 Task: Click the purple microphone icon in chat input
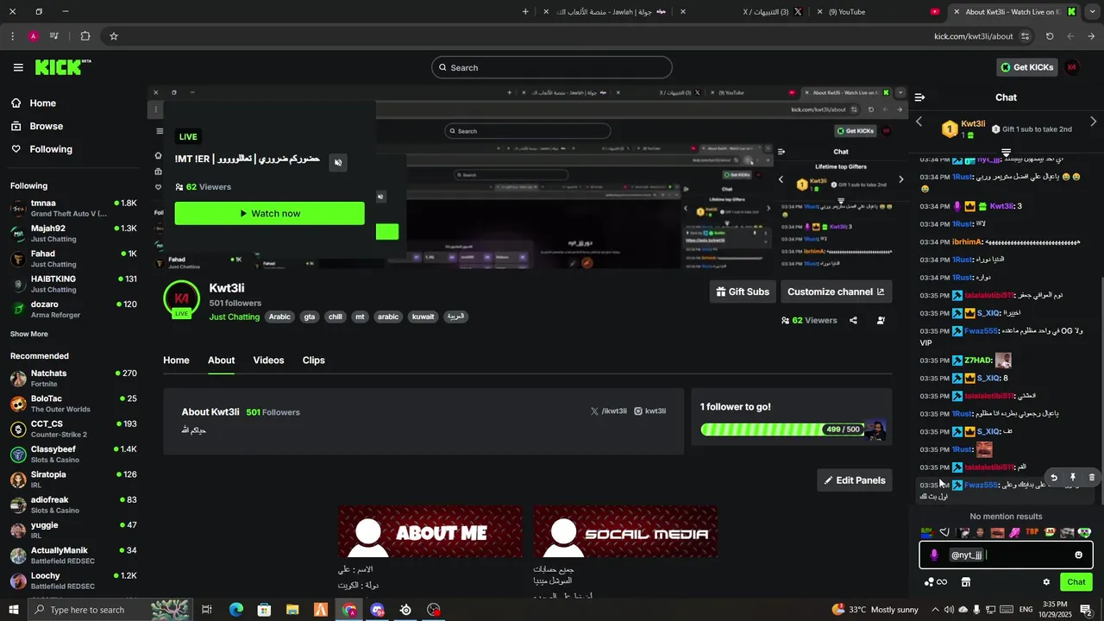pos(934,555)
